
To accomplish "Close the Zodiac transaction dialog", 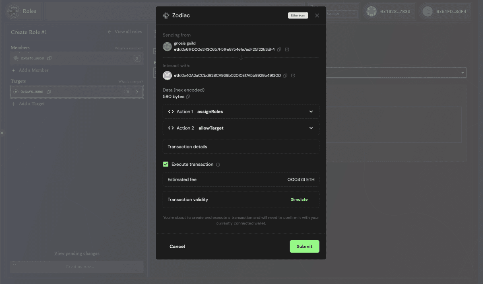I will (x=317, y=15).
